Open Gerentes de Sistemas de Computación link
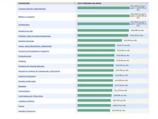This screenshot has height=119, width=158. tap(39, 71)
